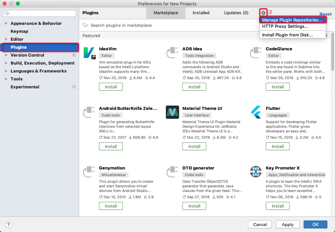Viewport: 335px width, 232px height.
Task: Open the ADB Idea plugin title
Action: tap(192, 49)
